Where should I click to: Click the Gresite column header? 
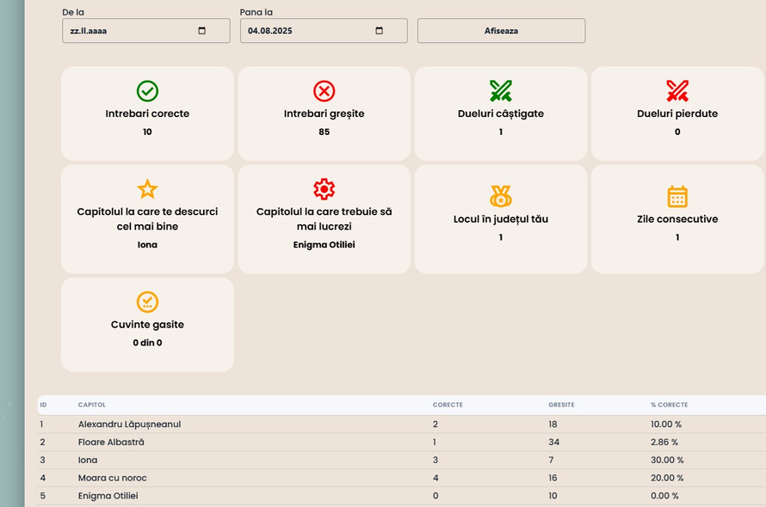click(561, 405)
